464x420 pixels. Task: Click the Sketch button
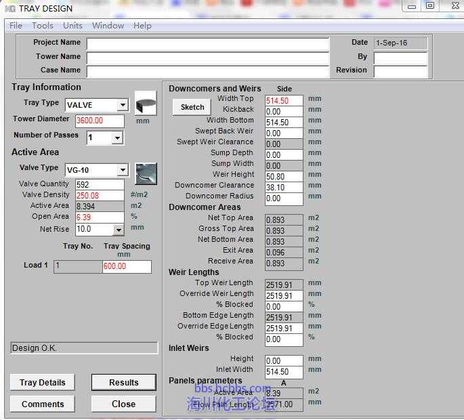[192, 107]
